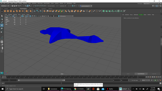Toggle auto keyframe button

[158, 80]
